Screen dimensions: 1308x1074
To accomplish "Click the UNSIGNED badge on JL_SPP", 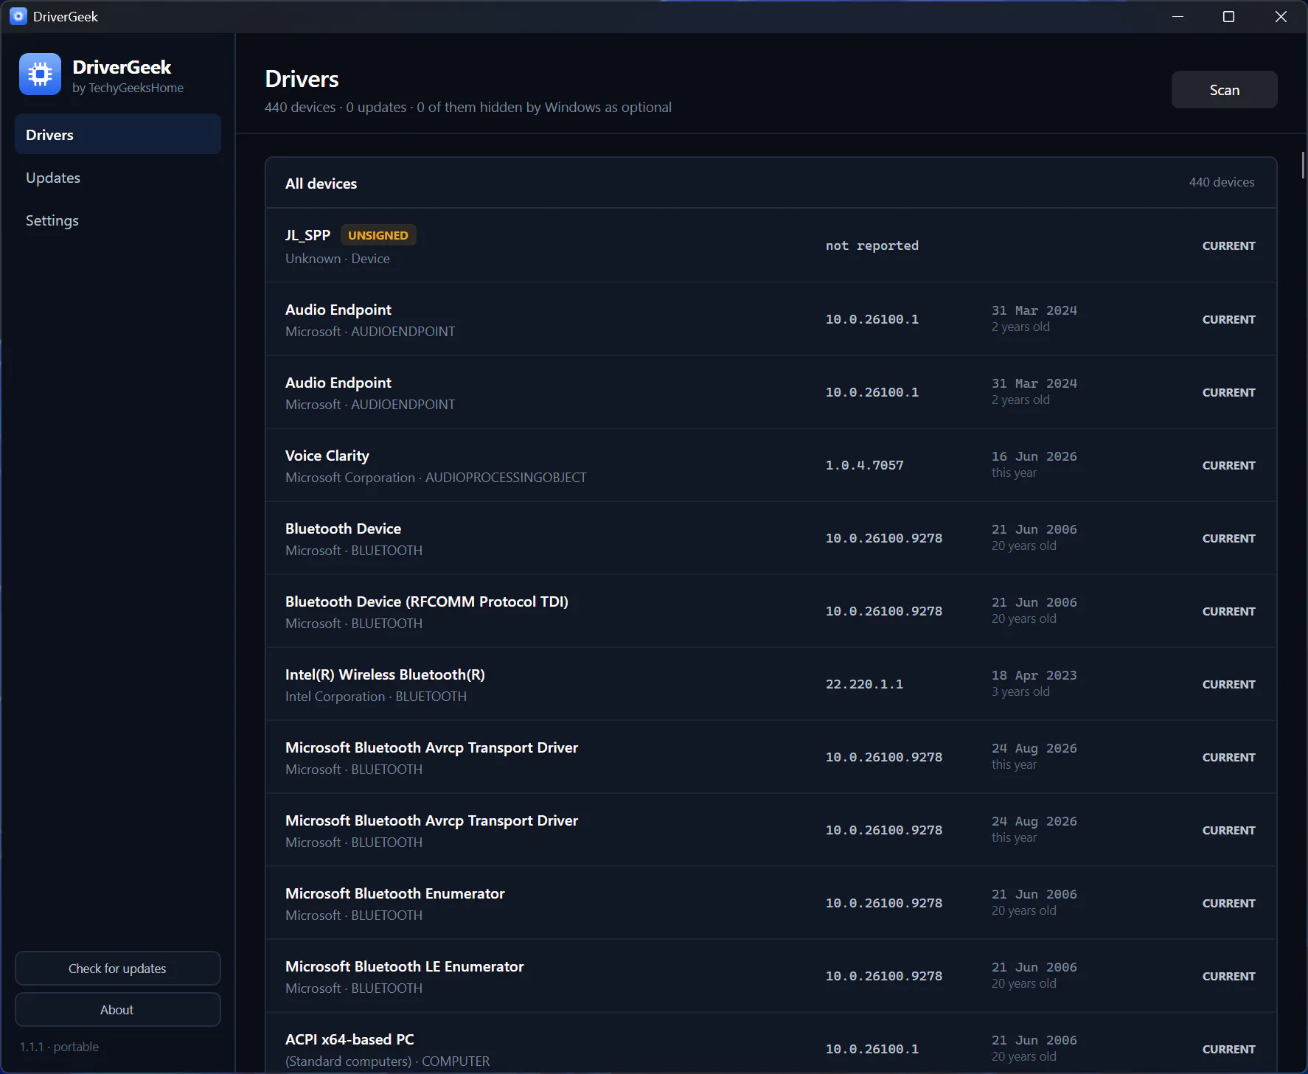I will 378,235.
